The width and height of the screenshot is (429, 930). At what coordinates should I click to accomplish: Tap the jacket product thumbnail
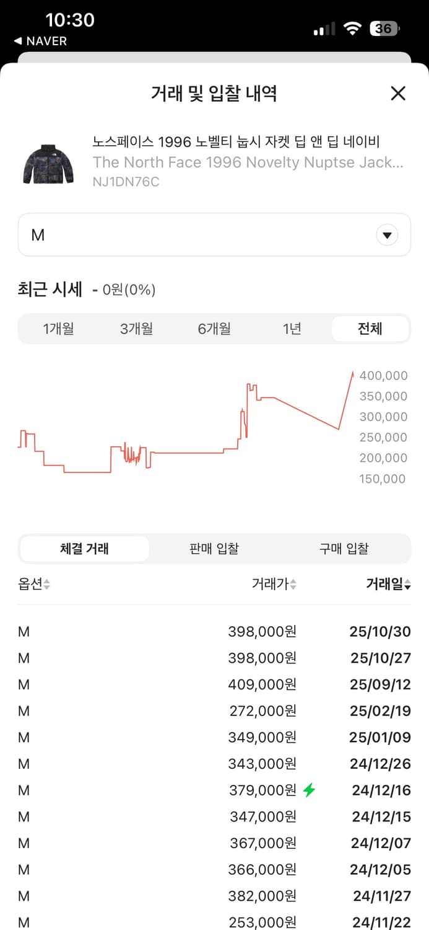(46, 158)
